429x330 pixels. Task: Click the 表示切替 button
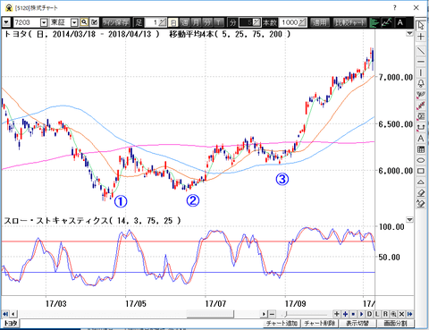[x=357, y=324]
